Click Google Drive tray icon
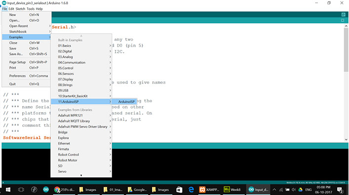Viewport: 349px width, 195px height. [300, 190]
